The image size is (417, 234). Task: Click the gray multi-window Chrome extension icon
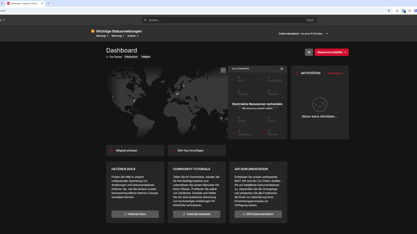[410, 11]
